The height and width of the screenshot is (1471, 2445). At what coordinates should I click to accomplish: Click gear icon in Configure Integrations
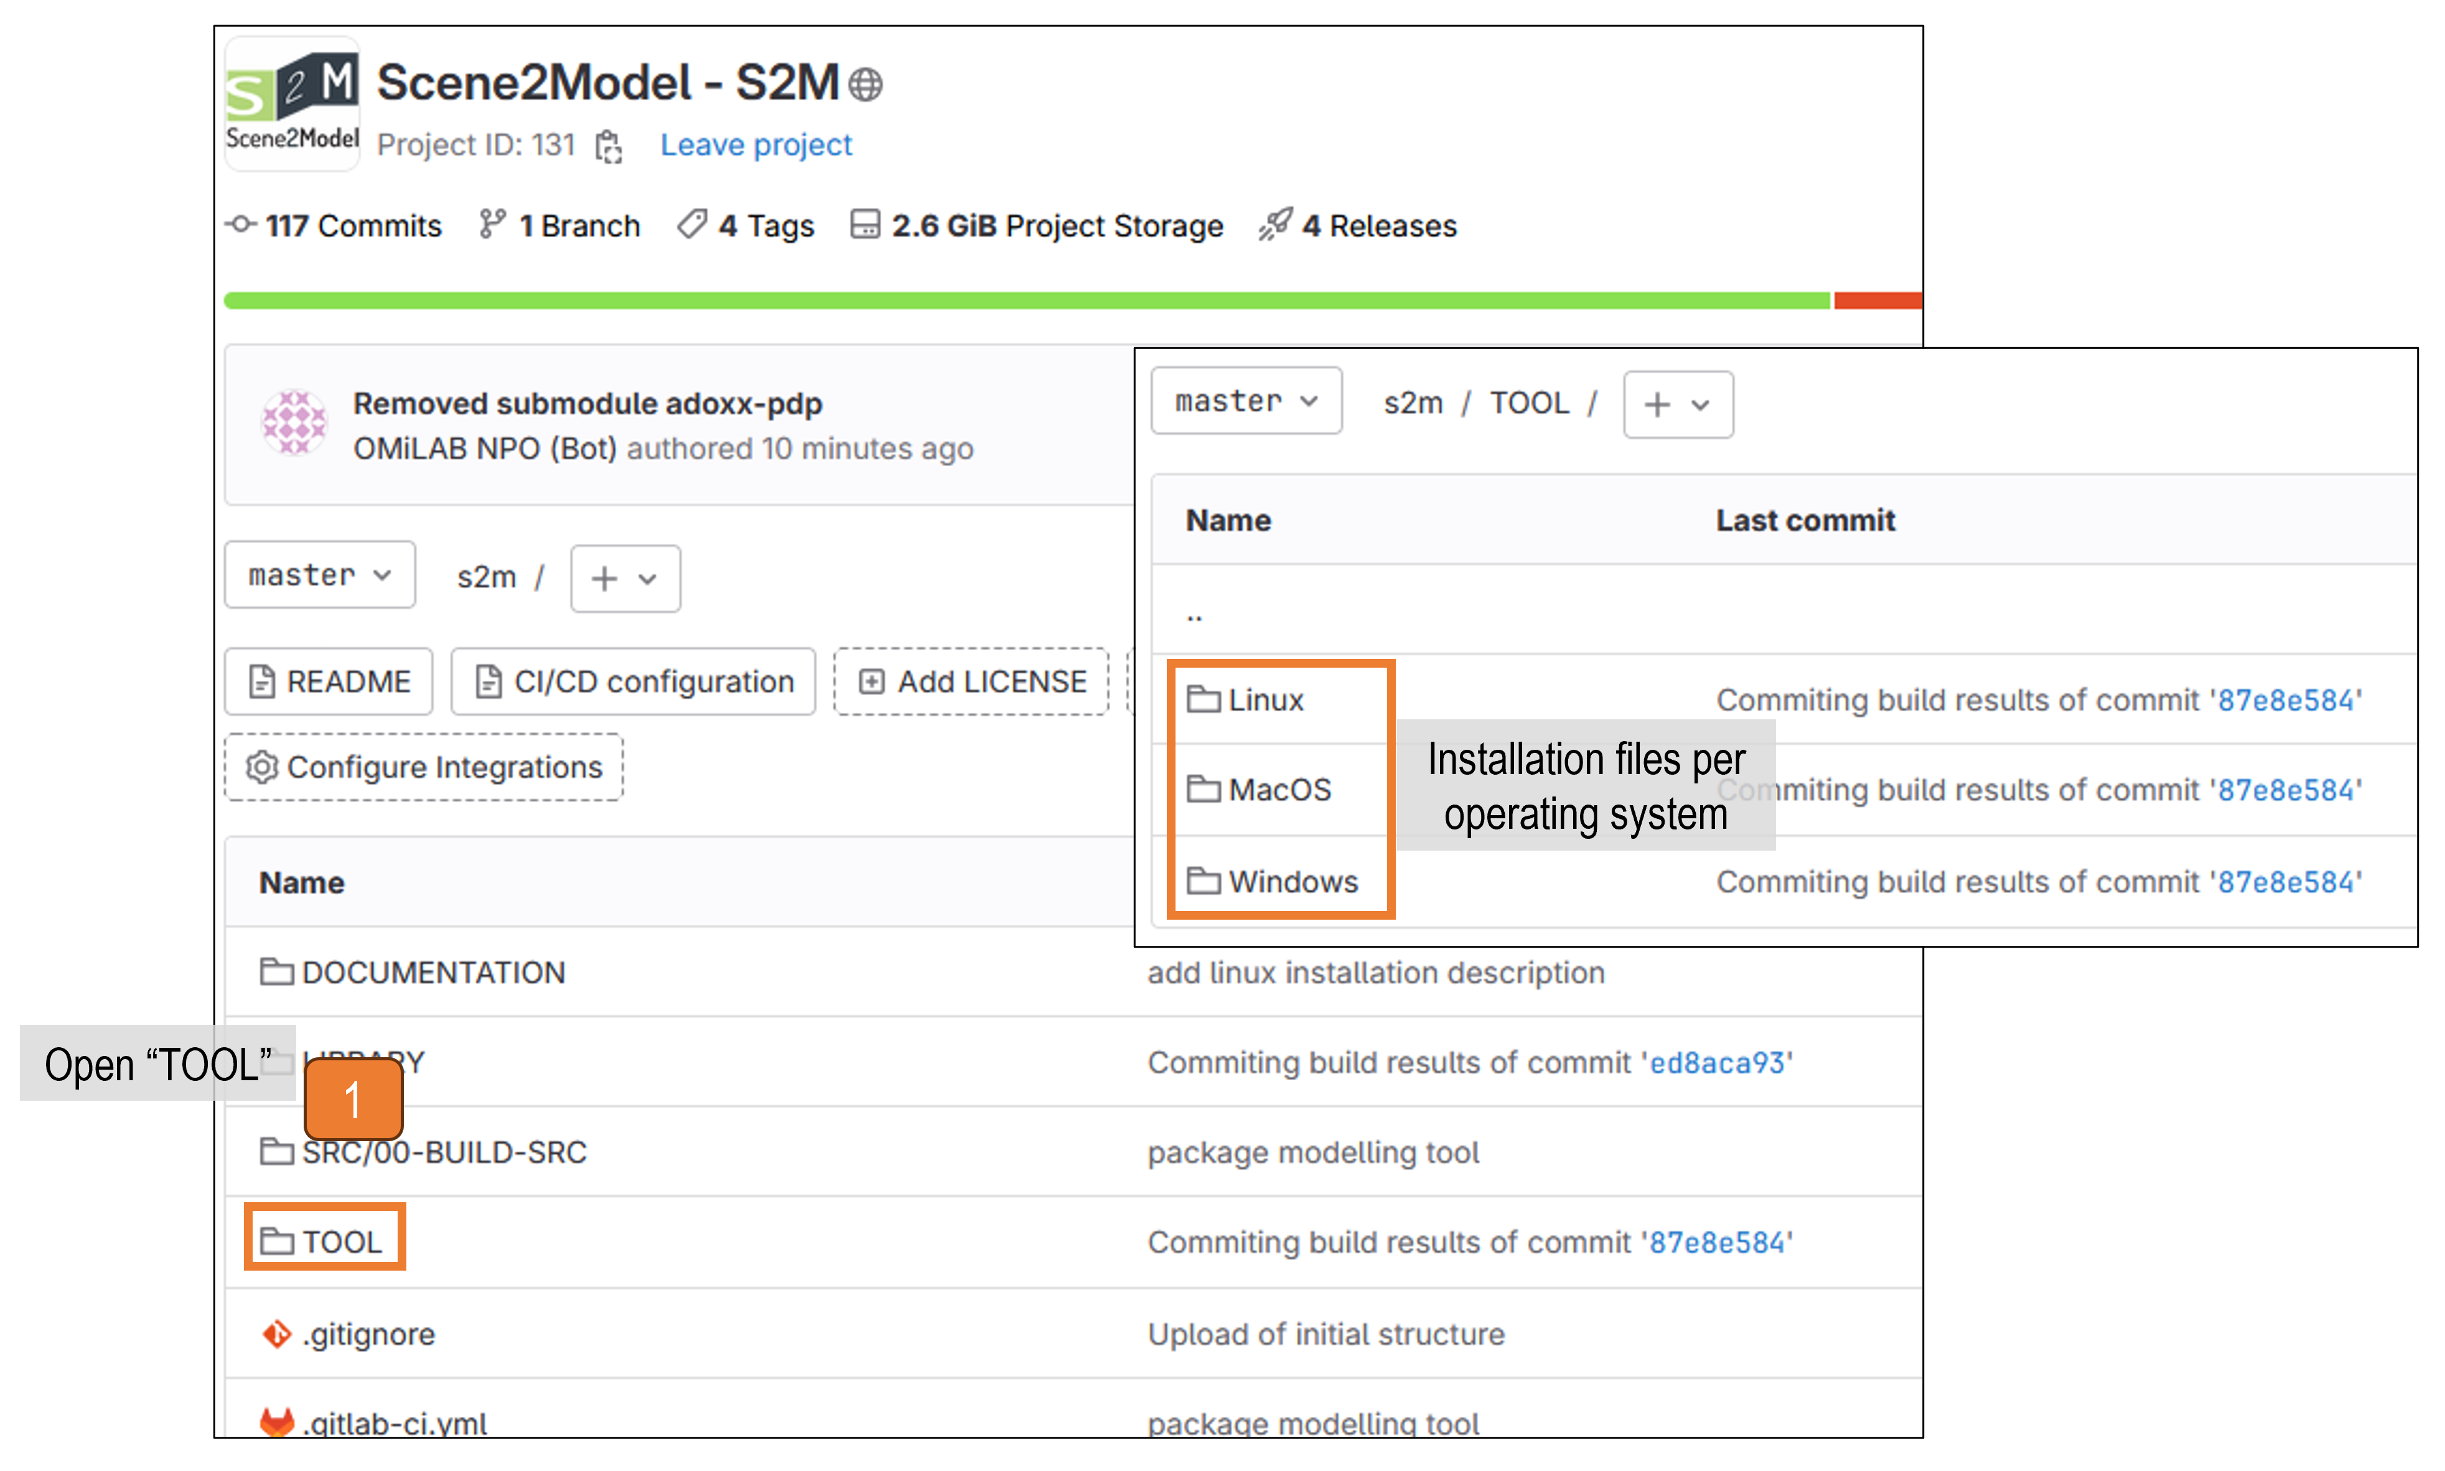[x=261, y=766]
